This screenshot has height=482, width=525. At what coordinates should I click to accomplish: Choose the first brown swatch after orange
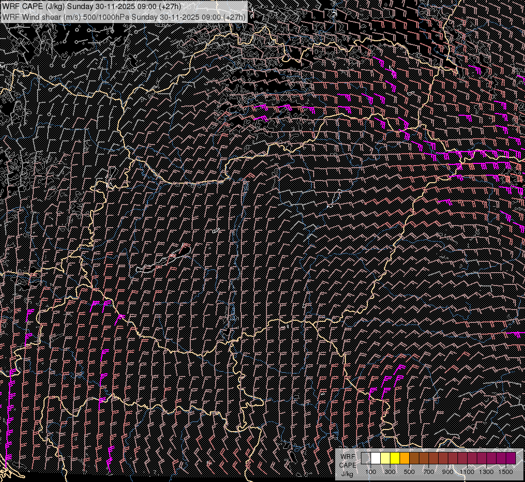[414, 458]
